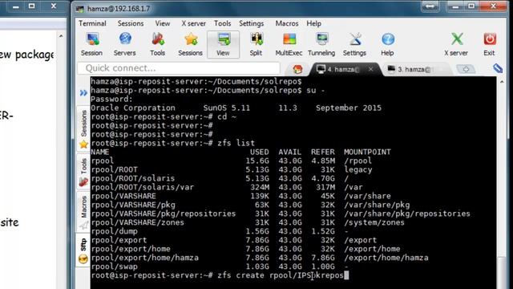Expand the sidebar with double-arrow icon
Image resolution: width=513 pixels, height=289 pixels.
(83, 93)
